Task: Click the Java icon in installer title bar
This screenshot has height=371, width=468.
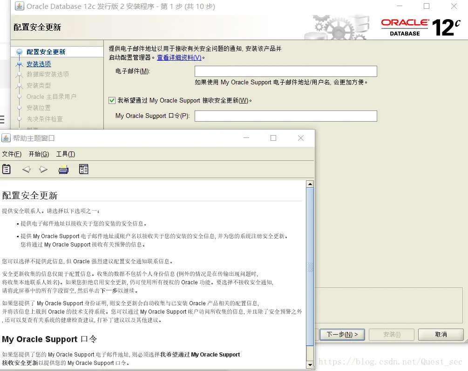Action: click(20, 6)
